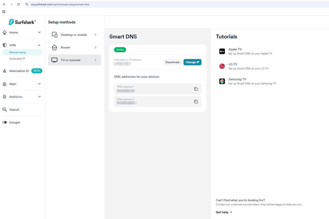Click the Router house-wifi icon

[x=55, y=47]
